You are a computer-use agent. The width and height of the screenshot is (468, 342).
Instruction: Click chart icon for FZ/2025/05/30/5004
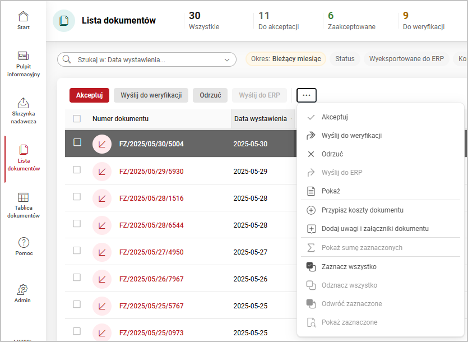click(102, 144)
